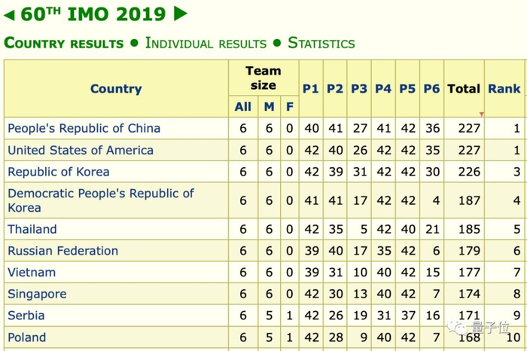Sort by Total column header
Image resolution: width=527 pixels, height=351 pixels.
[x=464, y=89]
